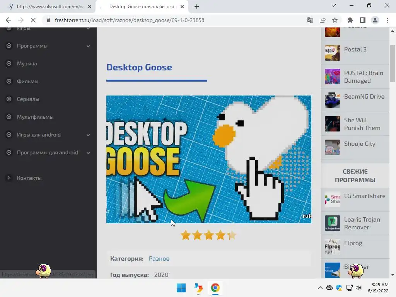The image size is (396, 297).
Task: Show hidden system tray icons
Action: coord(320,288)
